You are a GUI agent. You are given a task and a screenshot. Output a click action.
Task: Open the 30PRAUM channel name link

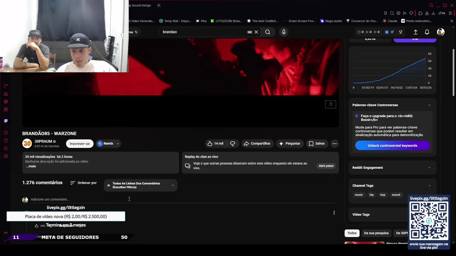(x=43, y=142)
